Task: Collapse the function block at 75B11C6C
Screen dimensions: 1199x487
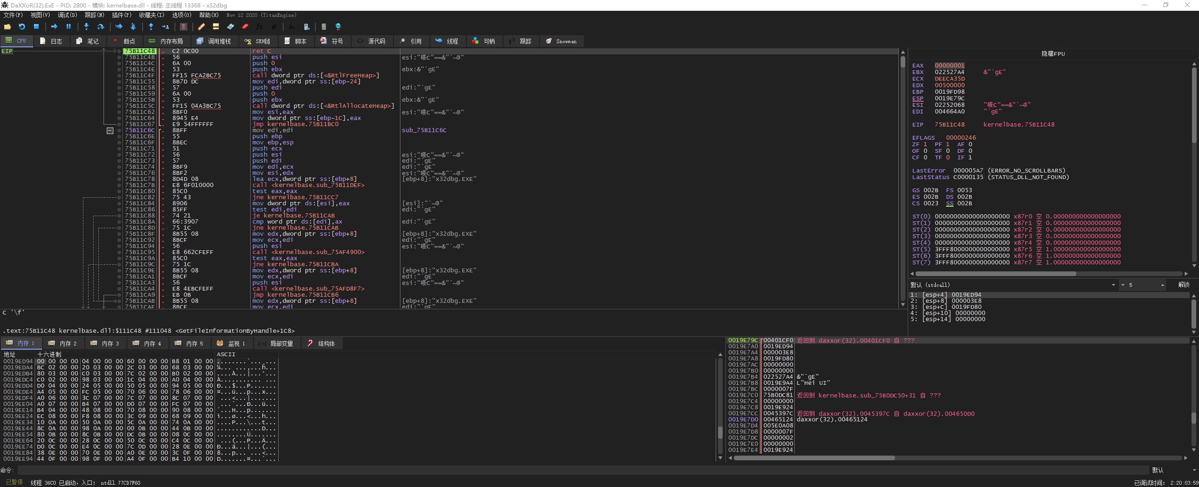Action: (110, 131)
